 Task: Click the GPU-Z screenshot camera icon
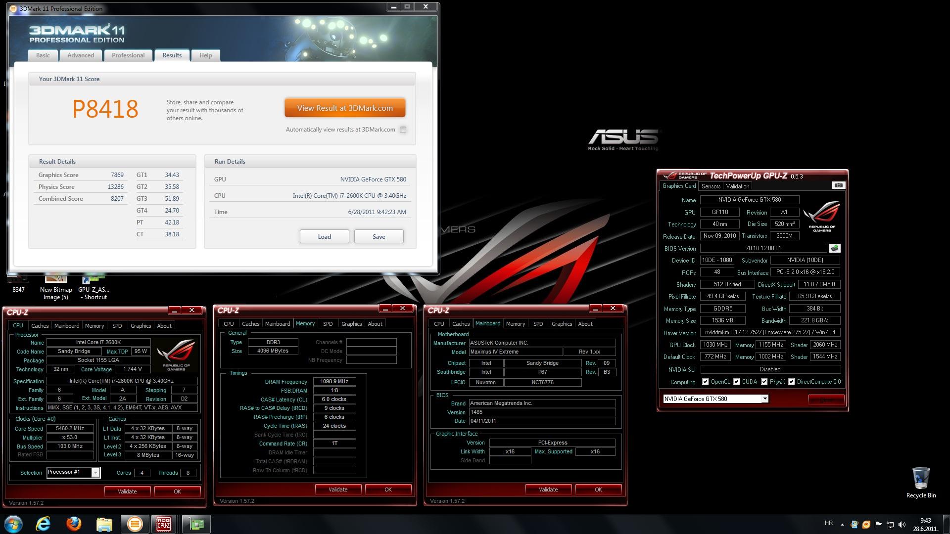[x=839, y=185]
